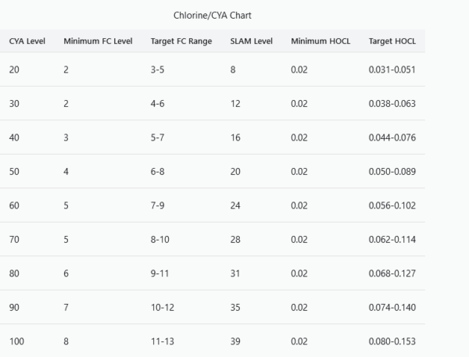This screenshot has height=357, width=469.
Task: Click the Minimum HOCL column header
Action: click(x=319, y=41)
